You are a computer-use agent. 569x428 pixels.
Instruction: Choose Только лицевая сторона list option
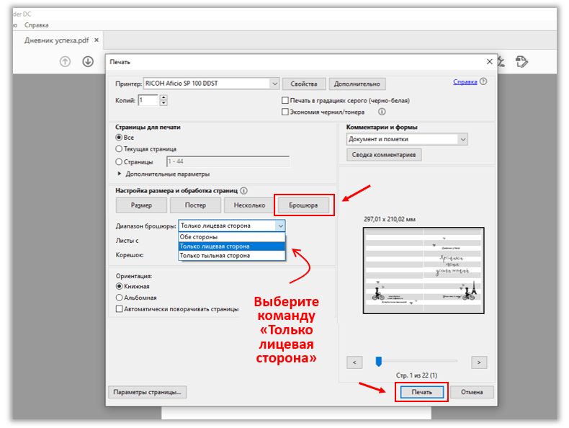232,246
